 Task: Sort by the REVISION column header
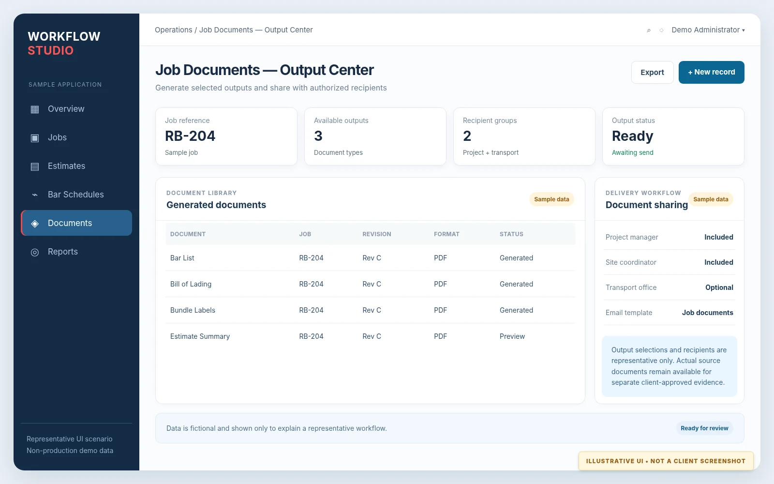click(x=377, y=234)
